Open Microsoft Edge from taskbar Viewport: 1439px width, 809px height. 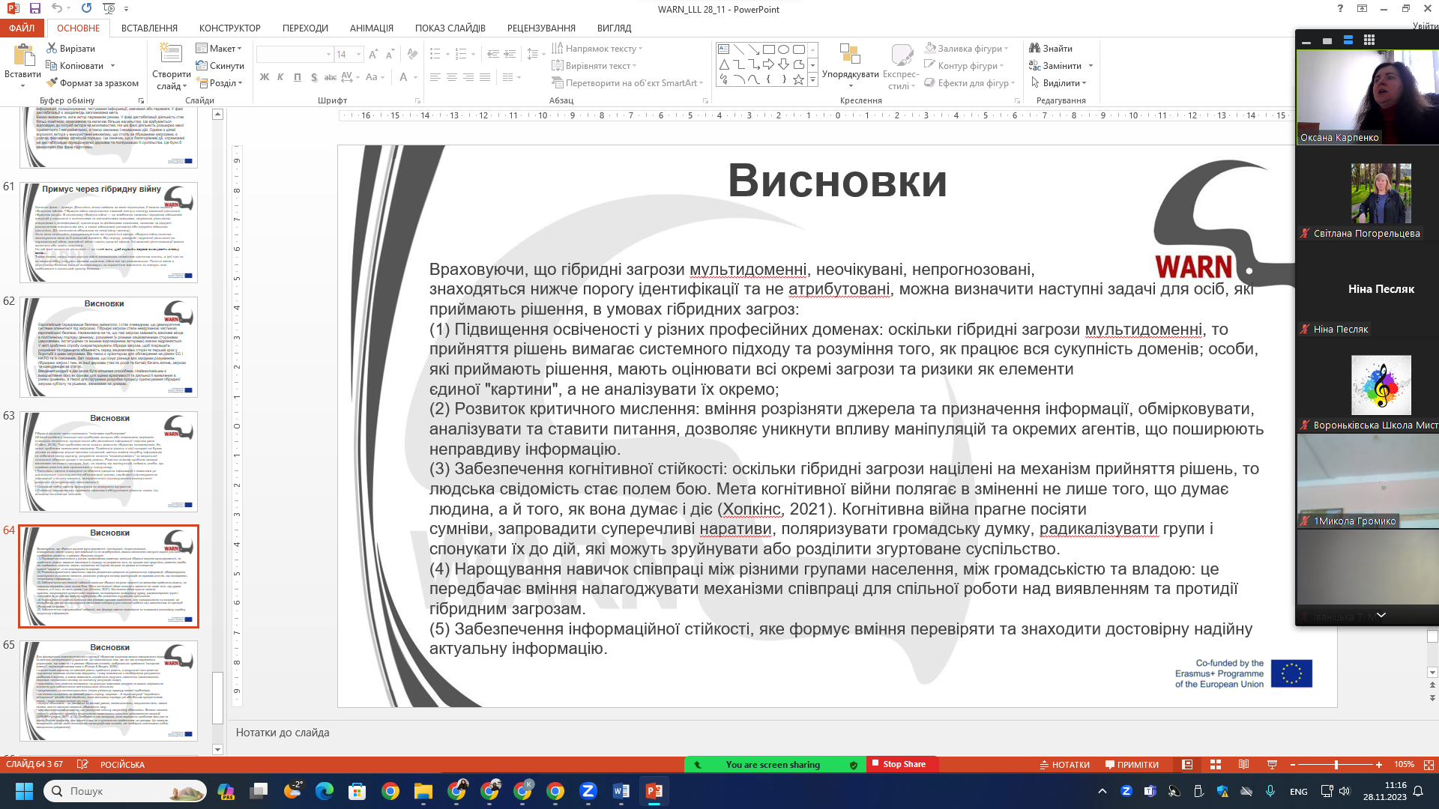coord(325,790)
